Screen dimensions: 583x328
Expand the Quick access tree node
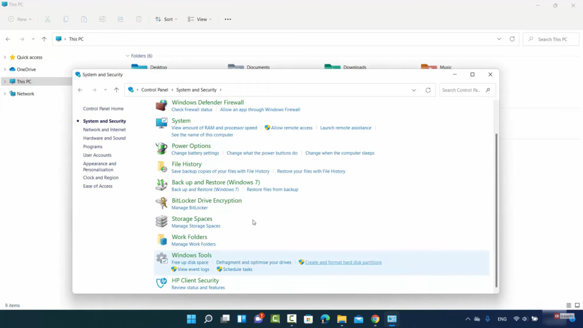tap(5, 58)
